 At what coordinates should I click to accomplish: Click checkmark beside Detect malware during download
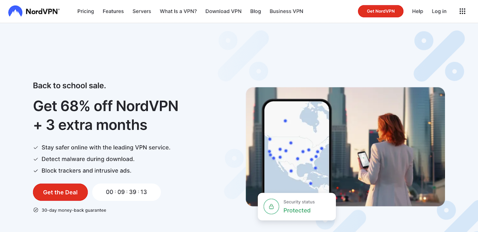click(36, 159)
